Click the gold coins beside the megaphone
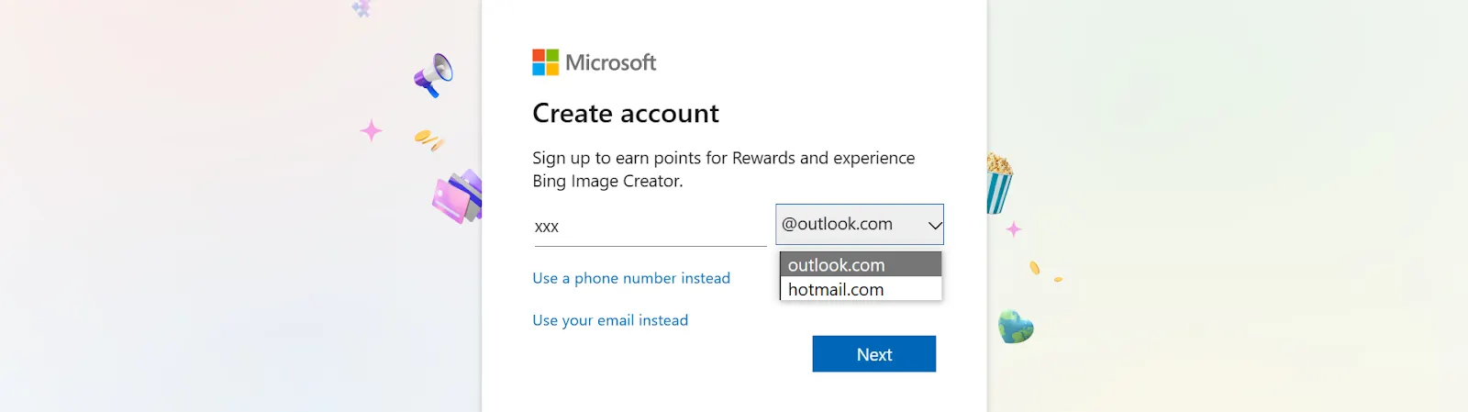This screenshot has width=1468, height=412. click(428, 140)
